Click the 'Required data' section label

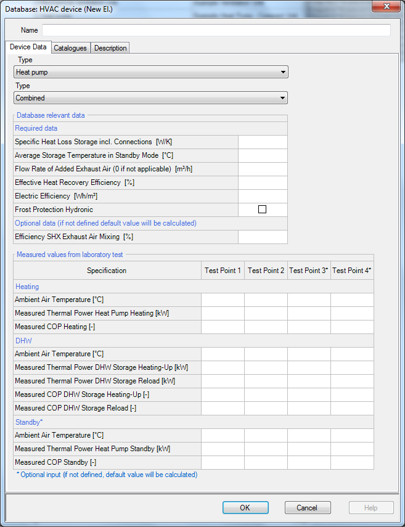click(x=36, y=128)
